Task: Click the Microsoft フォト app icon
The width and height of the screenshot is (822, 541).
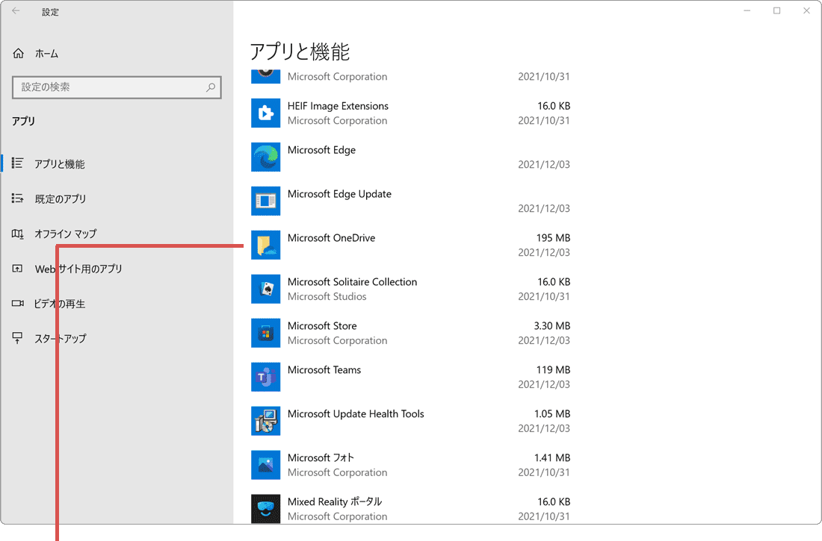Action: click(x=266, y=465)
